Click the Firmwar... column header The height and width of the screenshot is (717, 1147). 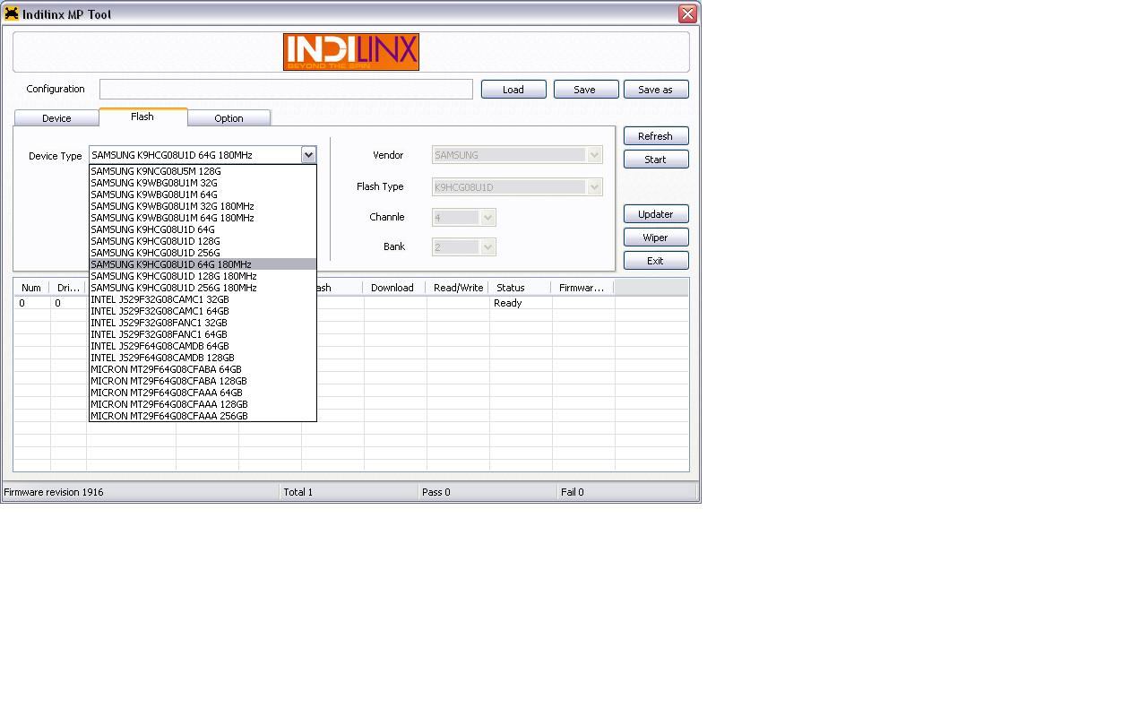click(583, 288)
